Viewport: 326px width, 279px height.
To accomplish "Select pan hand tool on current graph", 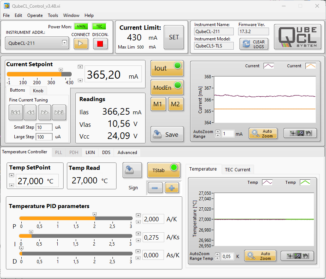I will click(308, 133).
